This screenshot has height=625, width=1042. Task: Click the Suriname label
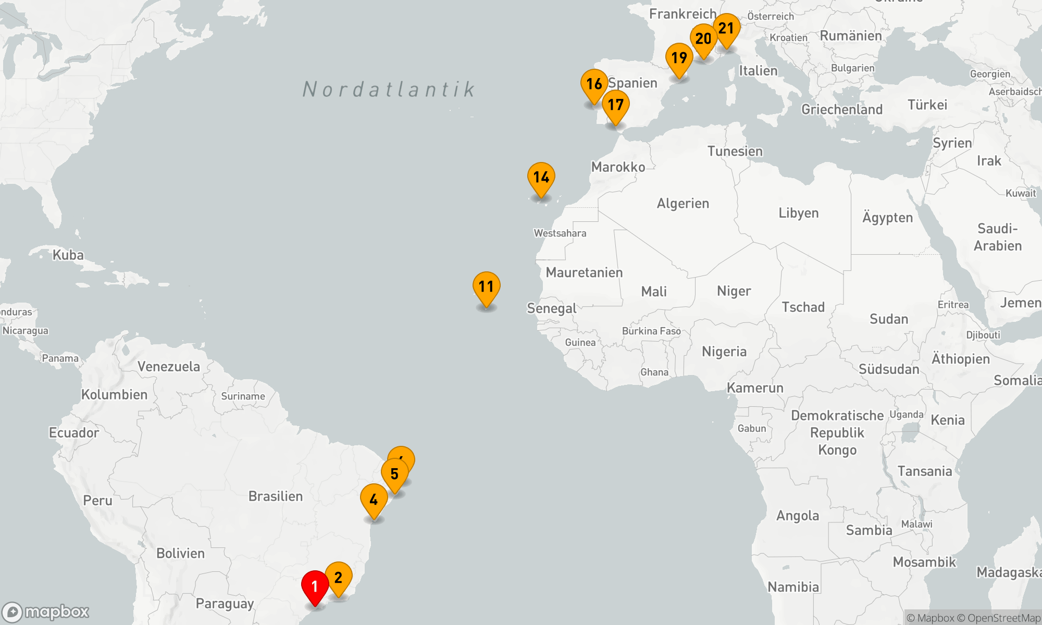243,396
